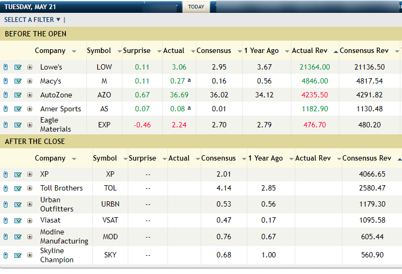Screen dimensions: 402x274
Task: Click the calendar-check icon in Eagle Materials row
Action: [18, 125]
